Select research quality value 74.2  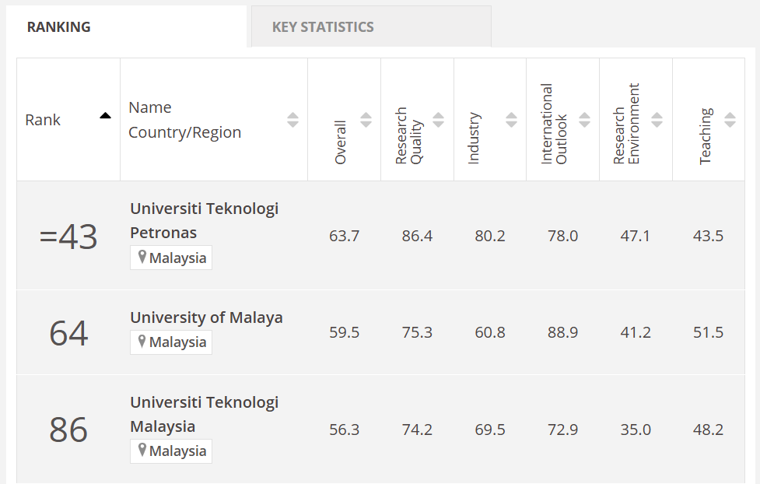coord(417,430)
